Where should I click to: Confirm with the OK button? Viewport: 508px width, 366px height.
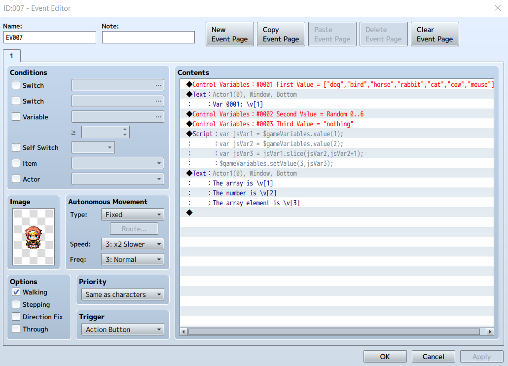[x=385, y=356]
